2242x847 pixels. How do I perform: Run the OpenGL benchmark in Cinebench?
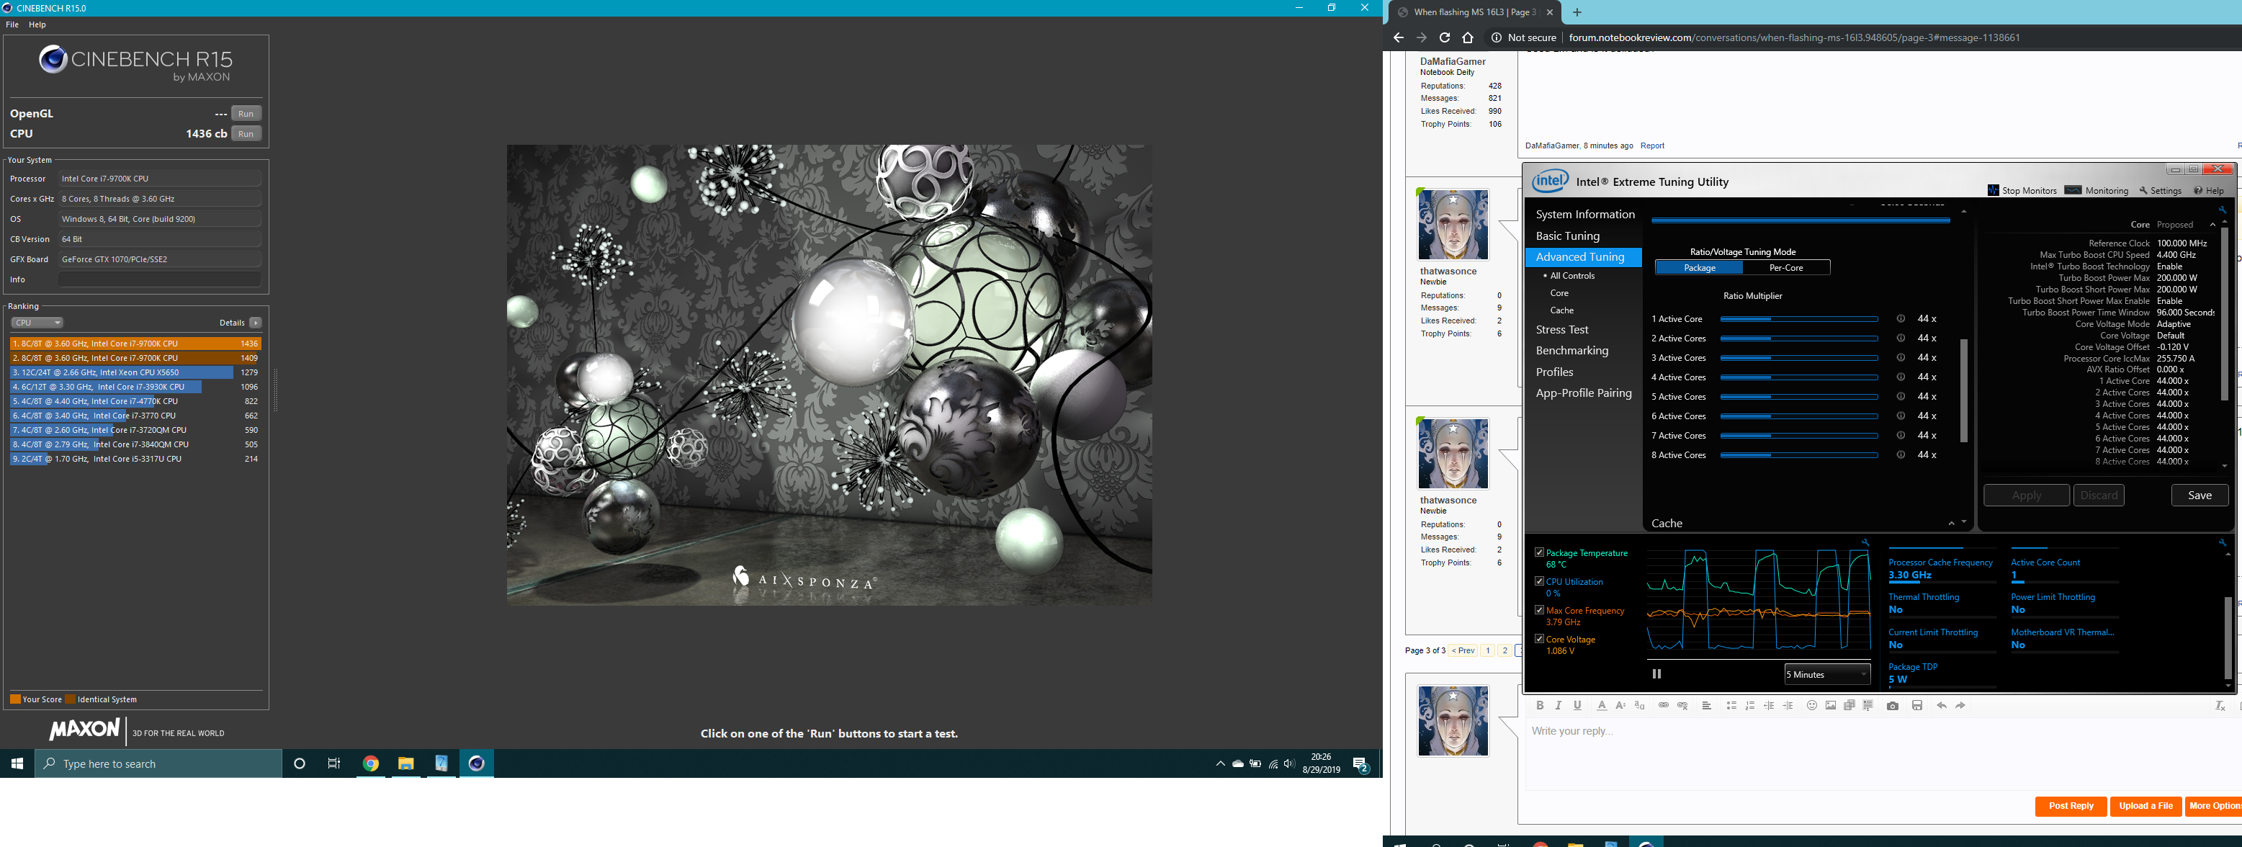246,114
